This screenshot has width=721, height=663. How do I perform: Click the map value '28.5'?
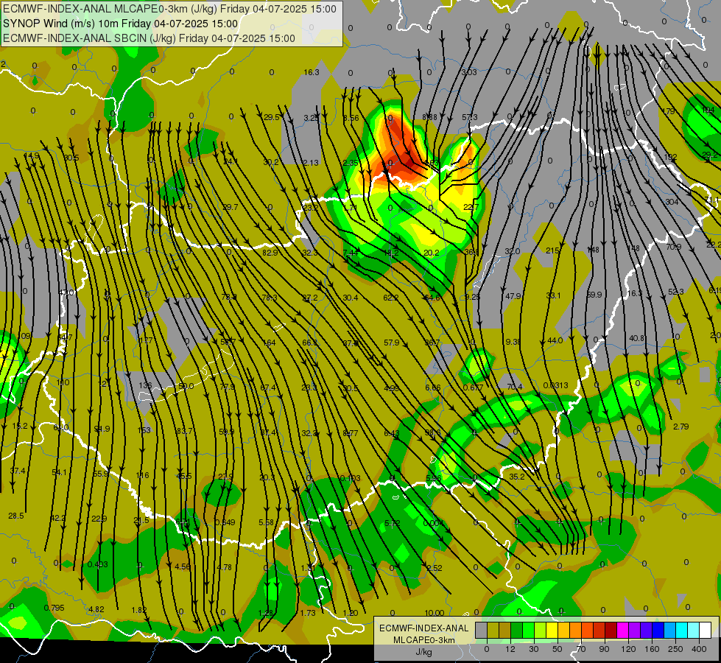(x=16, y=516)
